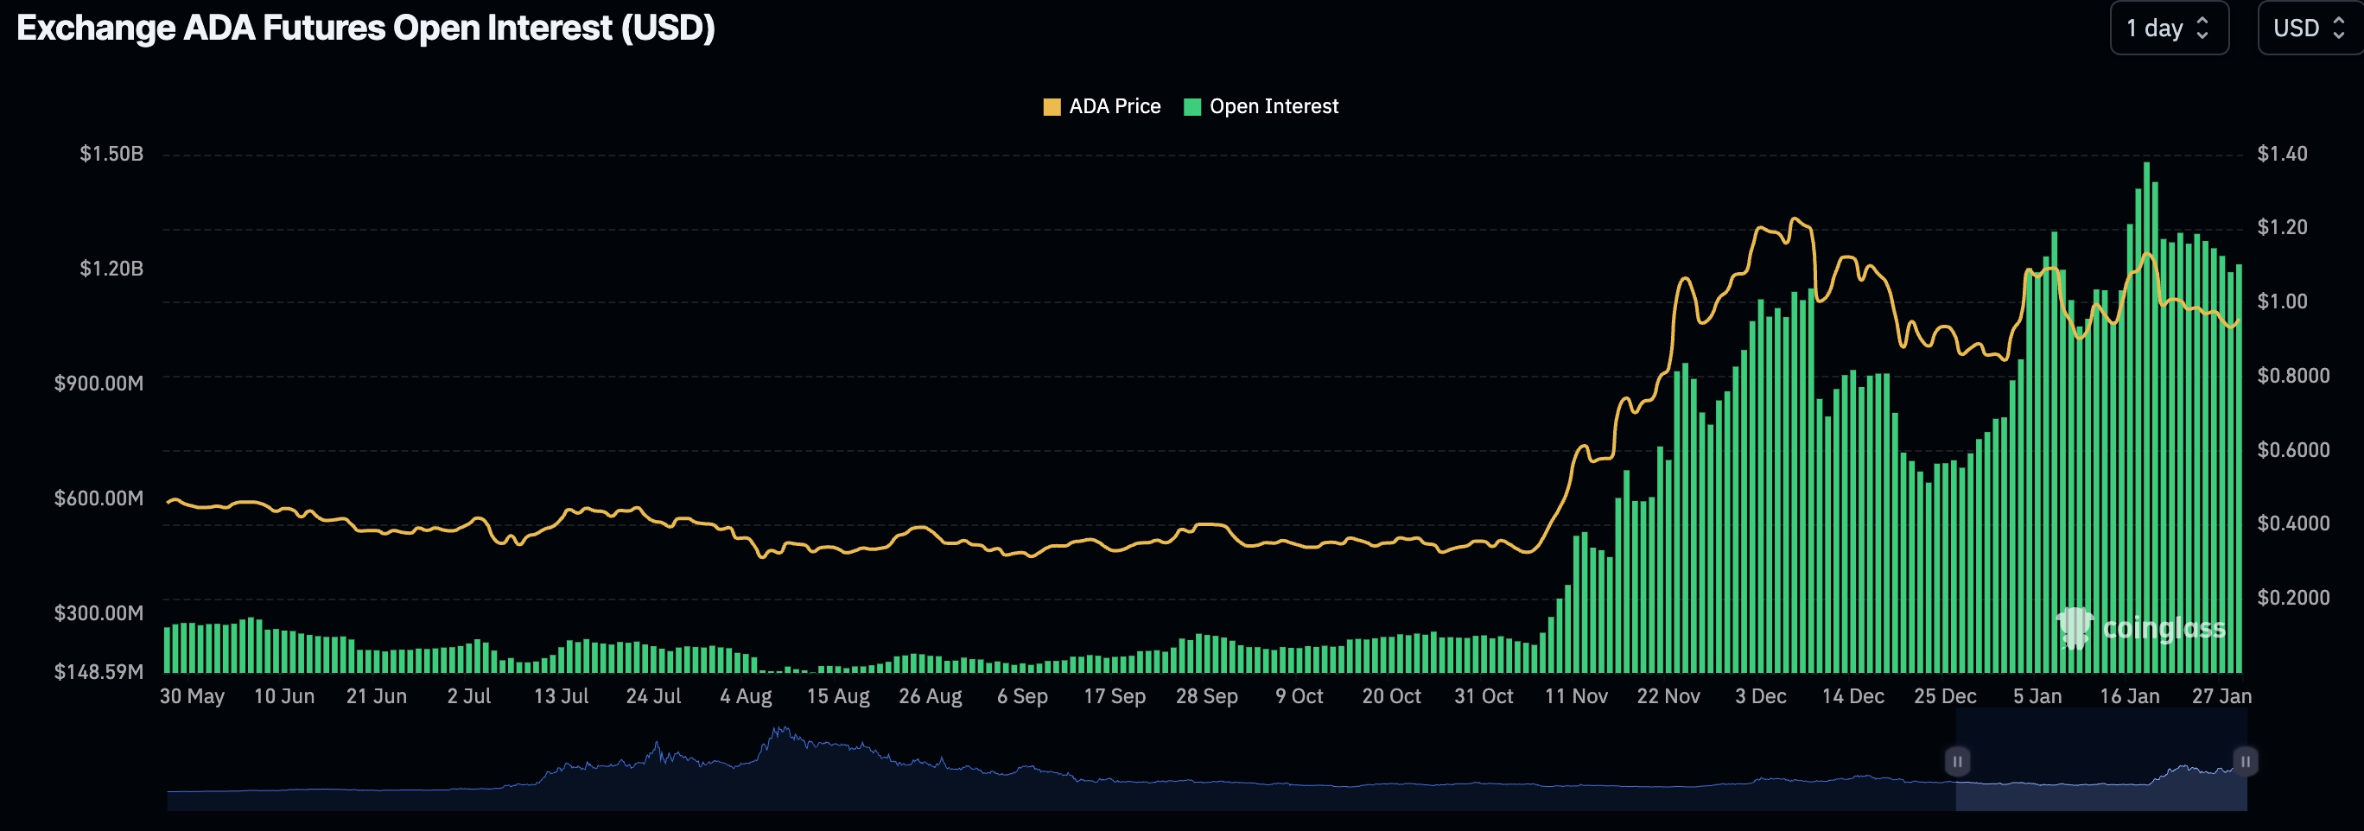Click the 28 Sep date label

click(x=1207, y=696)
